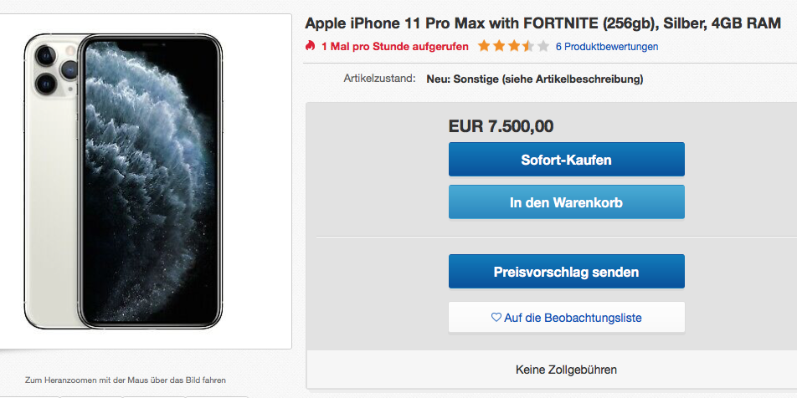Click the half-filled fourth rating star
Viewport: 797px width, 398px height.
529,46
